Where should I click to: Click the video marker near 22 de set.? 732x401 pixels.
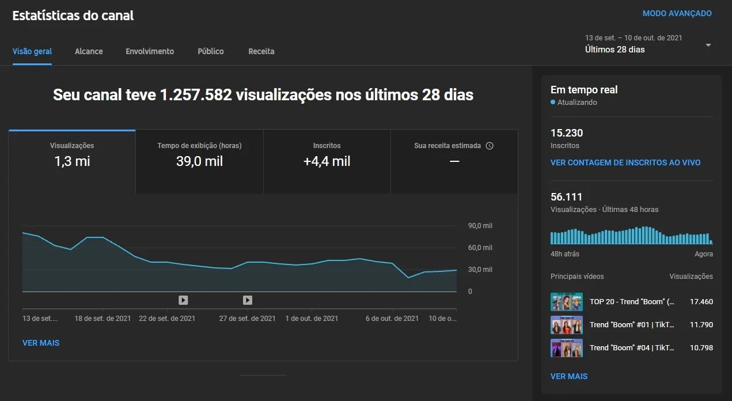point(183,300)
